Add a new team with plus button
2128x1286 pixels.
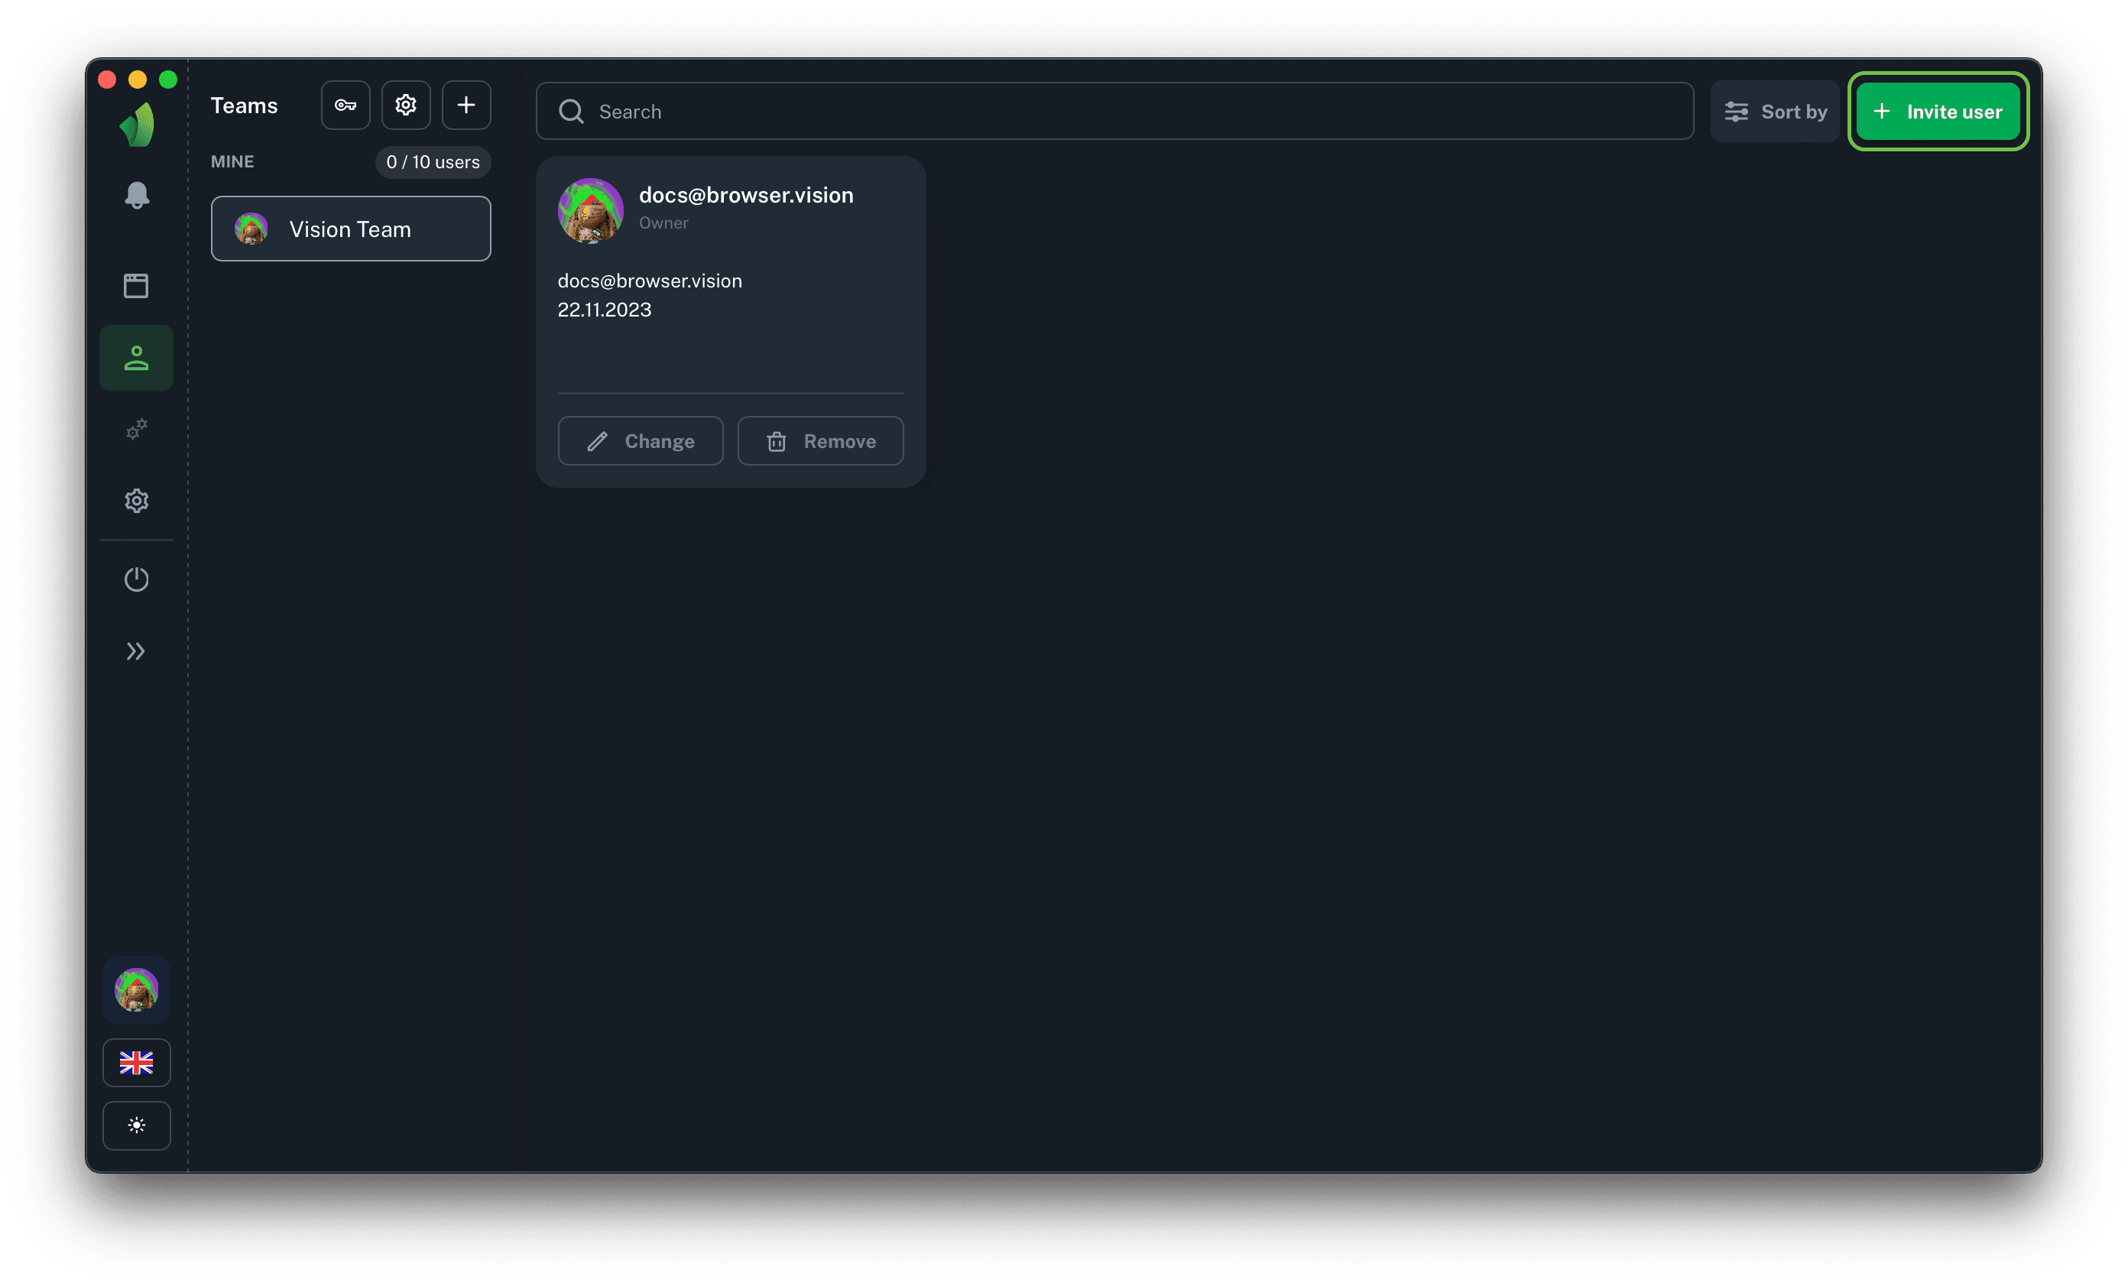tap(466, 106)
